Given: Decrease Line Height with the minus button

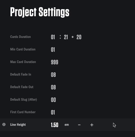Looking at the screenshot, I should pyautogui.click(x=79, y=125).
